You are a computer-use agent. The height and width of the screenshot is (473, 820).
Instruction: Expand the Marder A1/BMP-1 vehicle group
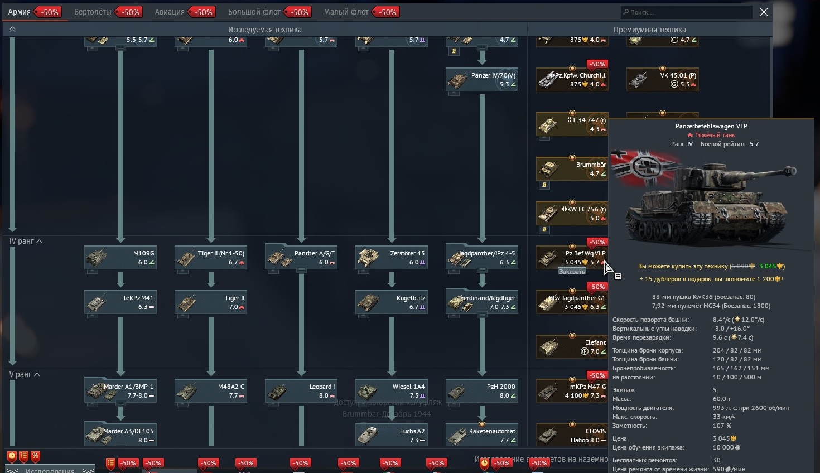point(120,403)
